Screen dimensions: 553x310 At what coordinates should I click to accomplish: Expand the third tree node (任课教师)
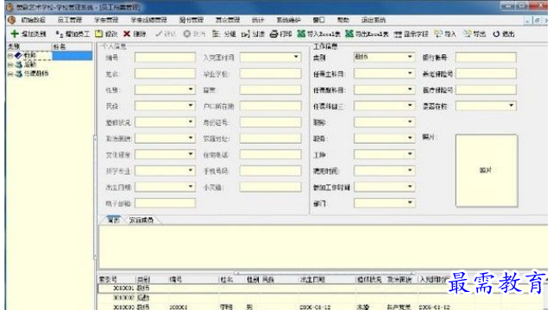(10, 73)
